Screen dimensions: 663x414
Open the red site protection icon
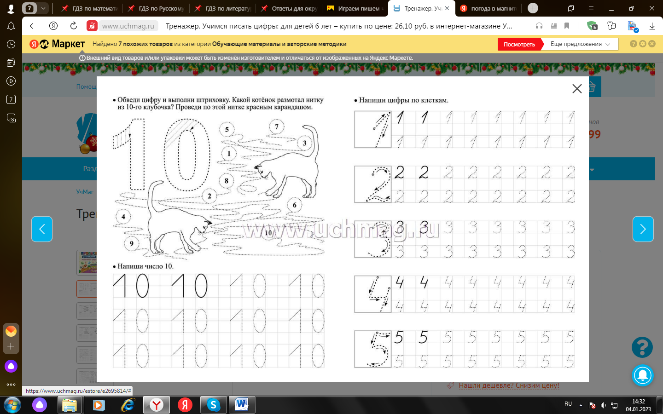[x=92, y=26]
